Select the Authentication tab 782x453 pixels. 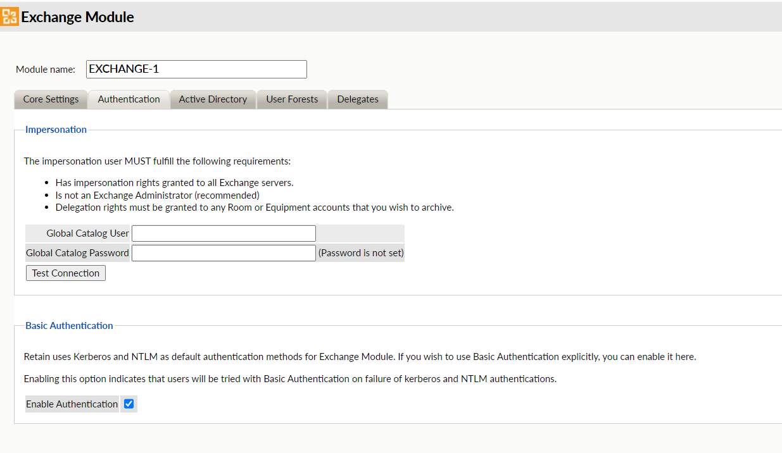(x=129, y=99)
